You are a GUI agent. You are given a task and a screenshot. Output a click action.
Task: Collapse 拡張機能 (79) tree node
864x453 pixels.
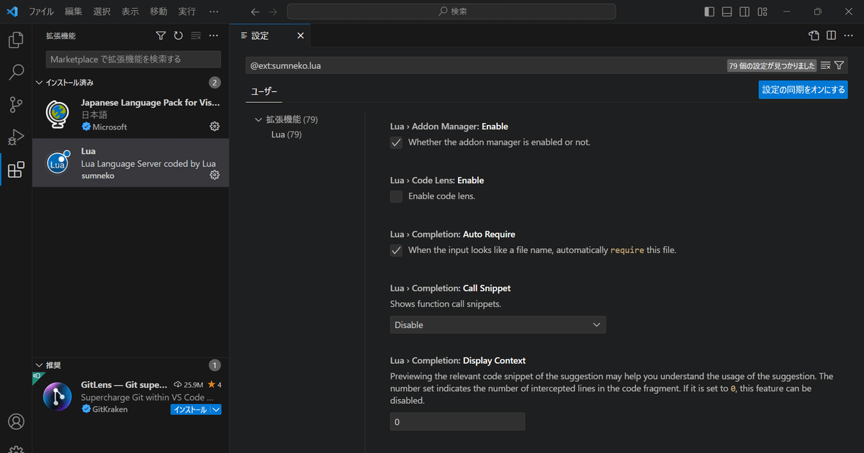click(x=258, y=119)
